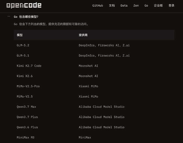
Task: Click Alibaba Cloud Model Studio for Qwen3.6 Plus
Action: pyautogui.click(x=102, y=127)
